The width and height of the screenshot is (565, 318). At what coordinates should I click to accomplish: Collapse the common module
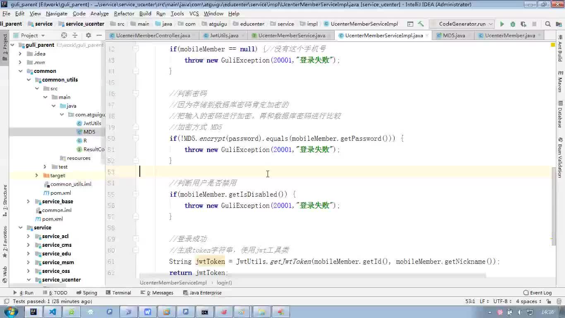coord(20,71)
